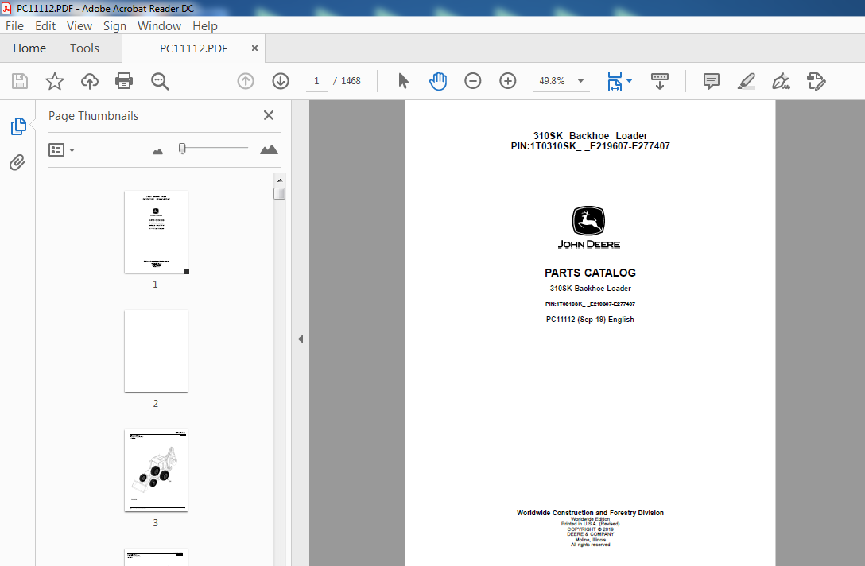Select page 1 thumbnail
Image resolution: width=865 pixels, height=566 pixels.
click(x=156, y=231)
